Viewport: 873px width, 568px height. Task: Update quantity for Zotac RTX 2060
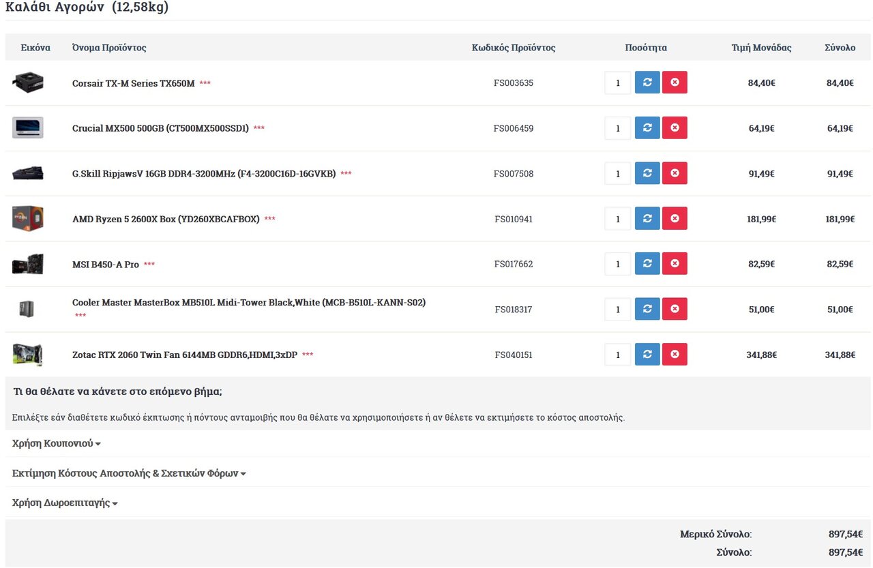tap(647, 355)
